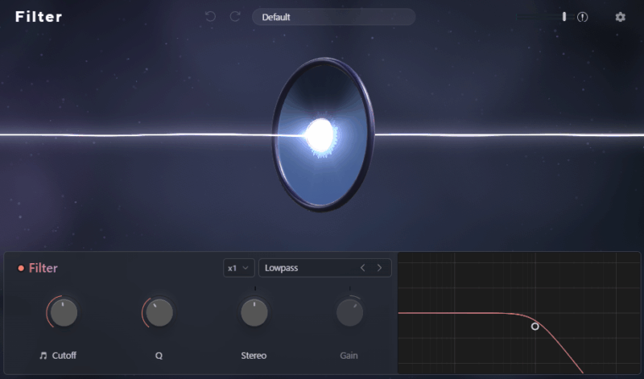Click the glowing lens in the visualizer
The height and width of the screenshot is (379, 644).
(x=322, y=134)
